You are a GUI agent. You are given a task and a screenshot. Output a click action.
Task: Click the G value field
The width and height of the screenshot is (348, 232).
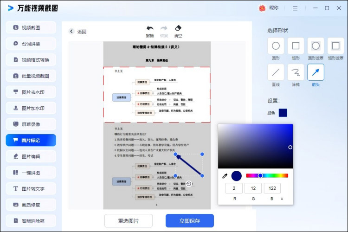253,188
